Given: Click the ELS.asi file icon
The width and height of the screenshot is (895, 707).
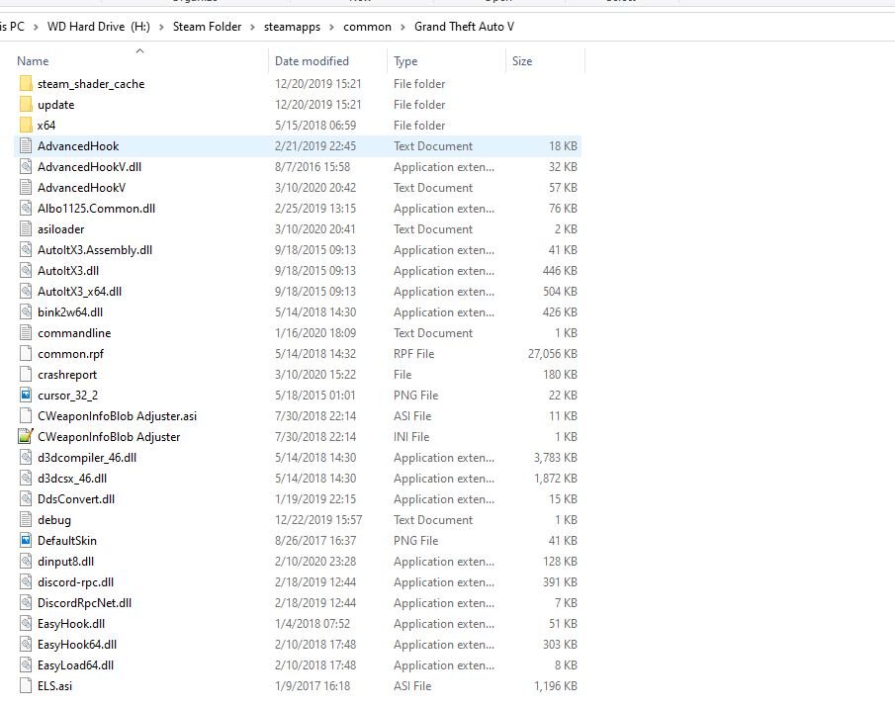Looking at the screenshot, I should [x=26, y=686].
